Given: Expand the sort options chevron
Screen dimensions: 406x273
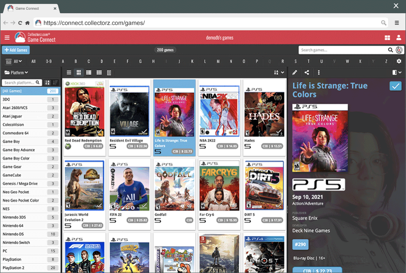Looking at the screenshot, I should click(282, 73).
